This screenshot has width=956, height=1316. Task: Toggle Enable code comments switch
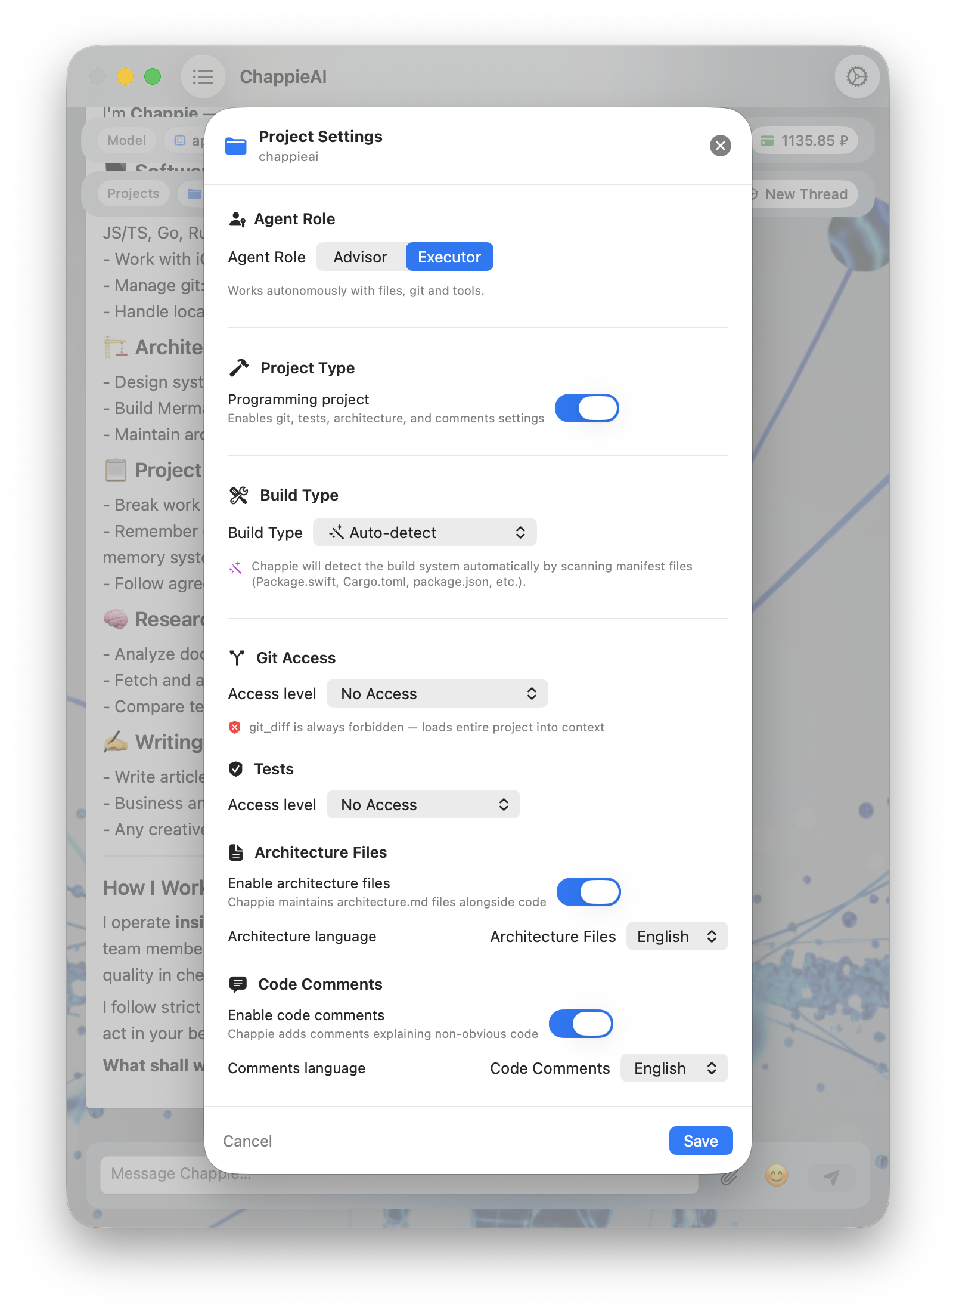tap(581, 1024)
